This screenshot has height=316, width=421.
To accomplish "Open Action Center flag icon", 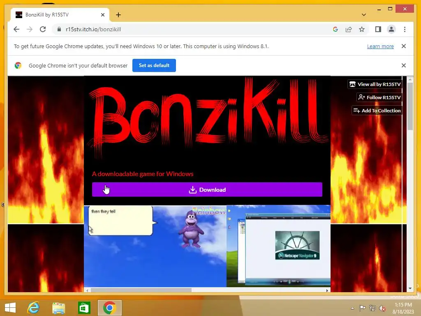I will (x=362, y=308).
